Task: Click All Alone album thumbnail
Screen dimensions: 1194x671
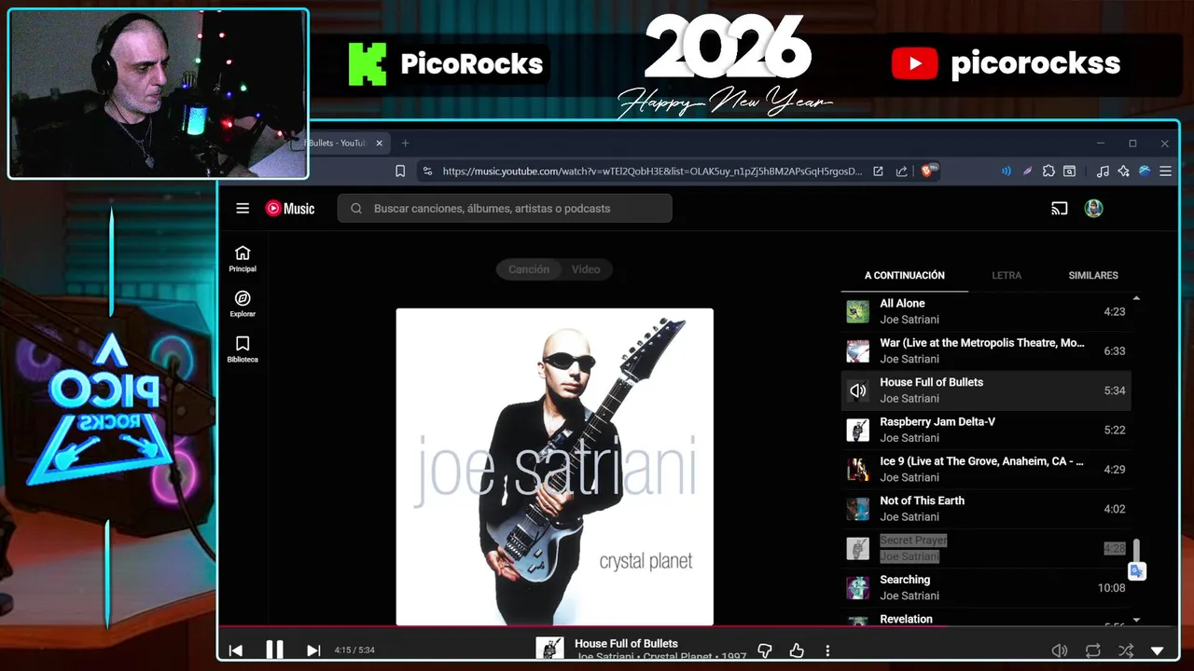Action: (x=858, y=311)
